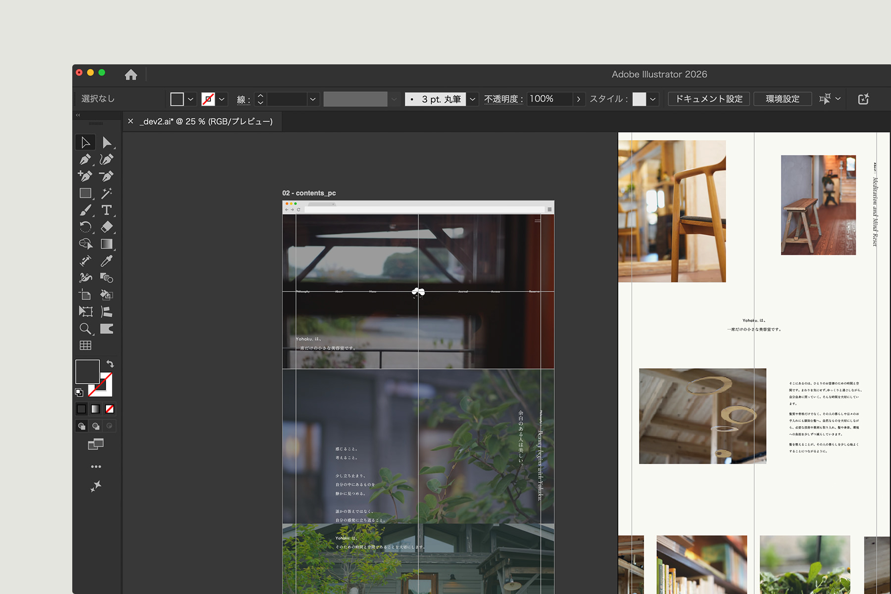The height and width of the screenshot is (594, 891).
Task: Click the 環境設定 button
Action: [x=783, y=99]
